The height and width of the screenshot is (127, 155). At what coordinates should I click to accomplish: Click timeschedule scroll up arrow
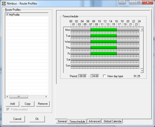point(142,29)
